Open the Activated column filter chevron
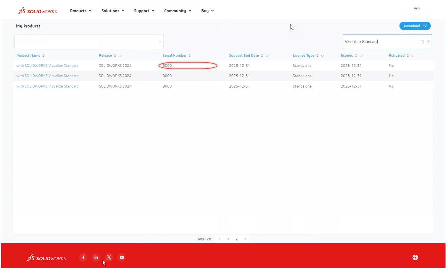Image resolution: width=446 pixels, height=268 pixels. coord(413,56)
